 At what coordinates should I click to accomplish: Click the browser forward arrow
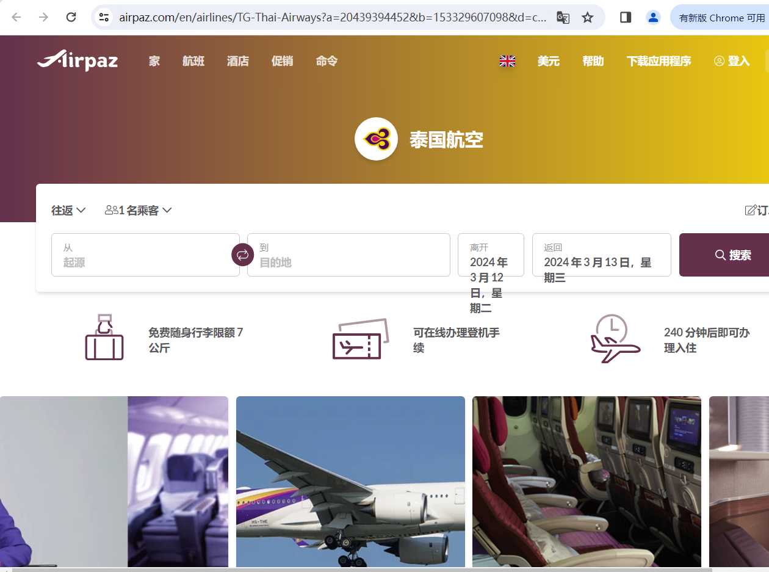tap(43, 17)
